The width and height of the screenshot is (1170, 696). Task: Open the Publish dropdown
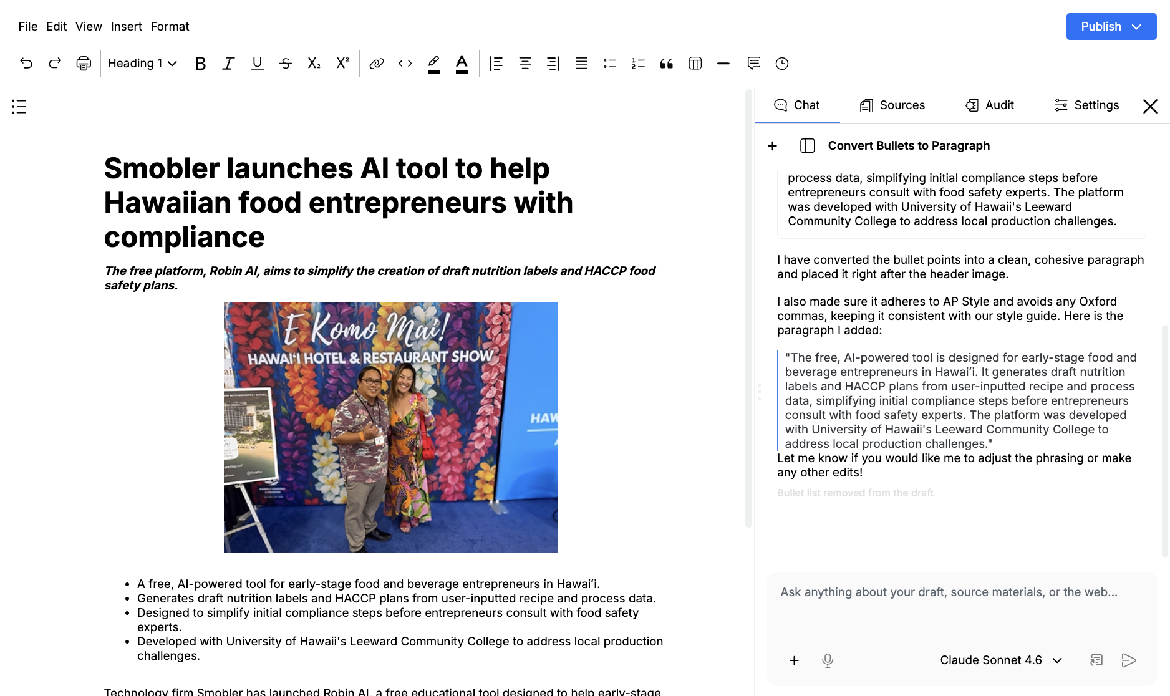coord(1111,27)
